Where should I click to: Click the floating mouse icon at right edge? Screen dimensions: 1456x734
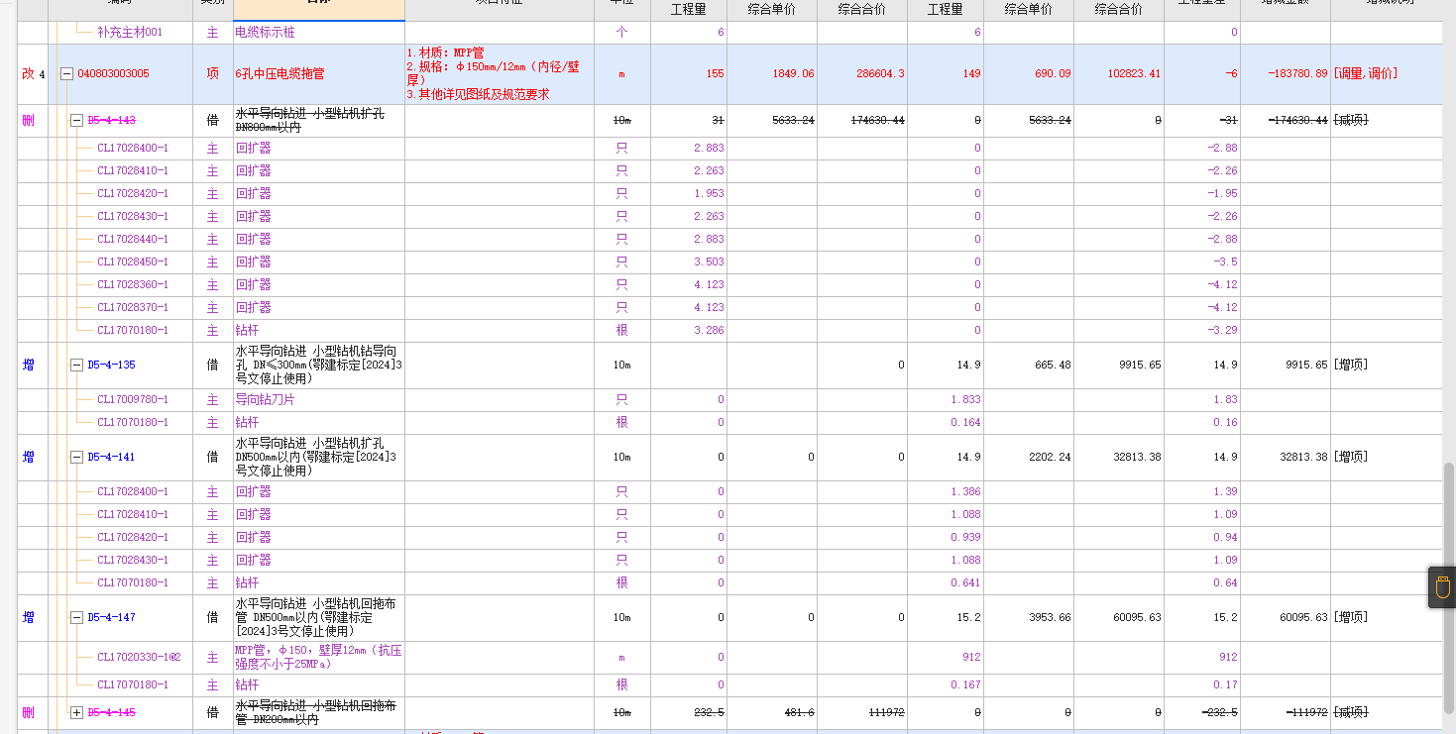pos(1442,587)
